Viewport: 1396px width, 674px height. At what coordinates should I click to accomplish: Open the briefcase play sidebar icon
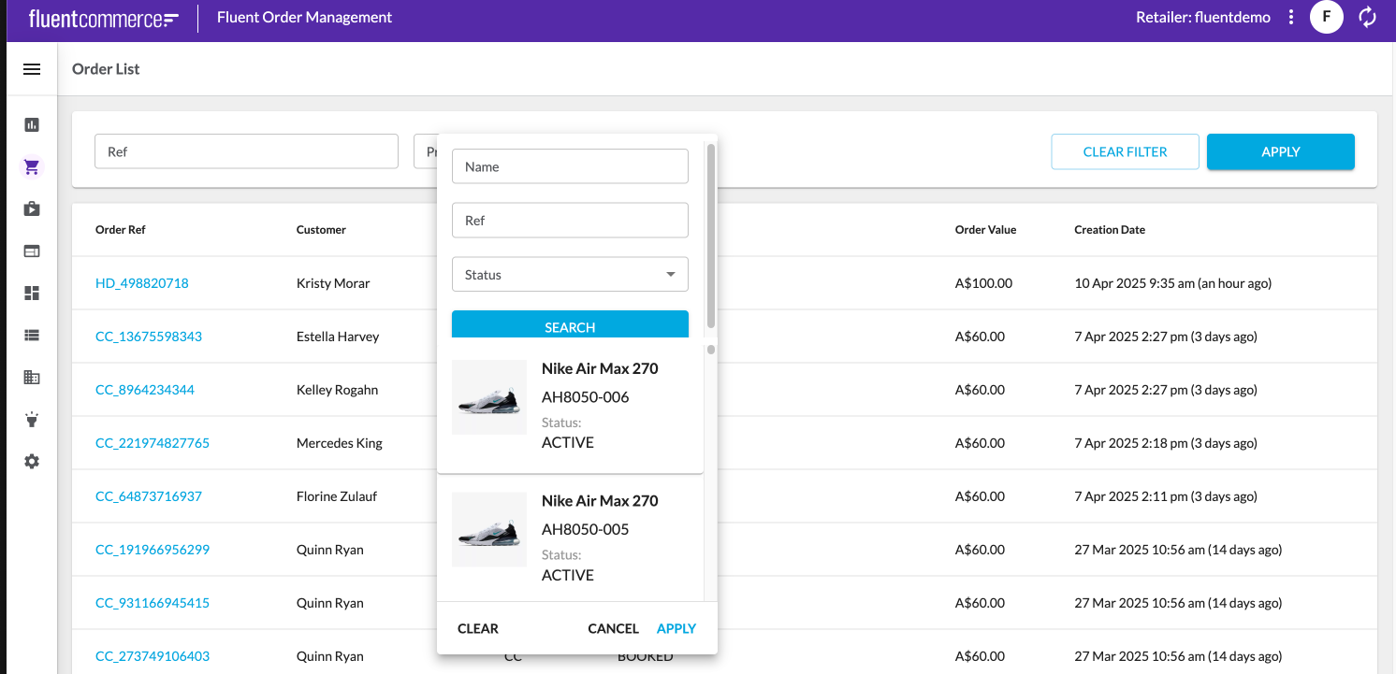click(x=32, y=208)
